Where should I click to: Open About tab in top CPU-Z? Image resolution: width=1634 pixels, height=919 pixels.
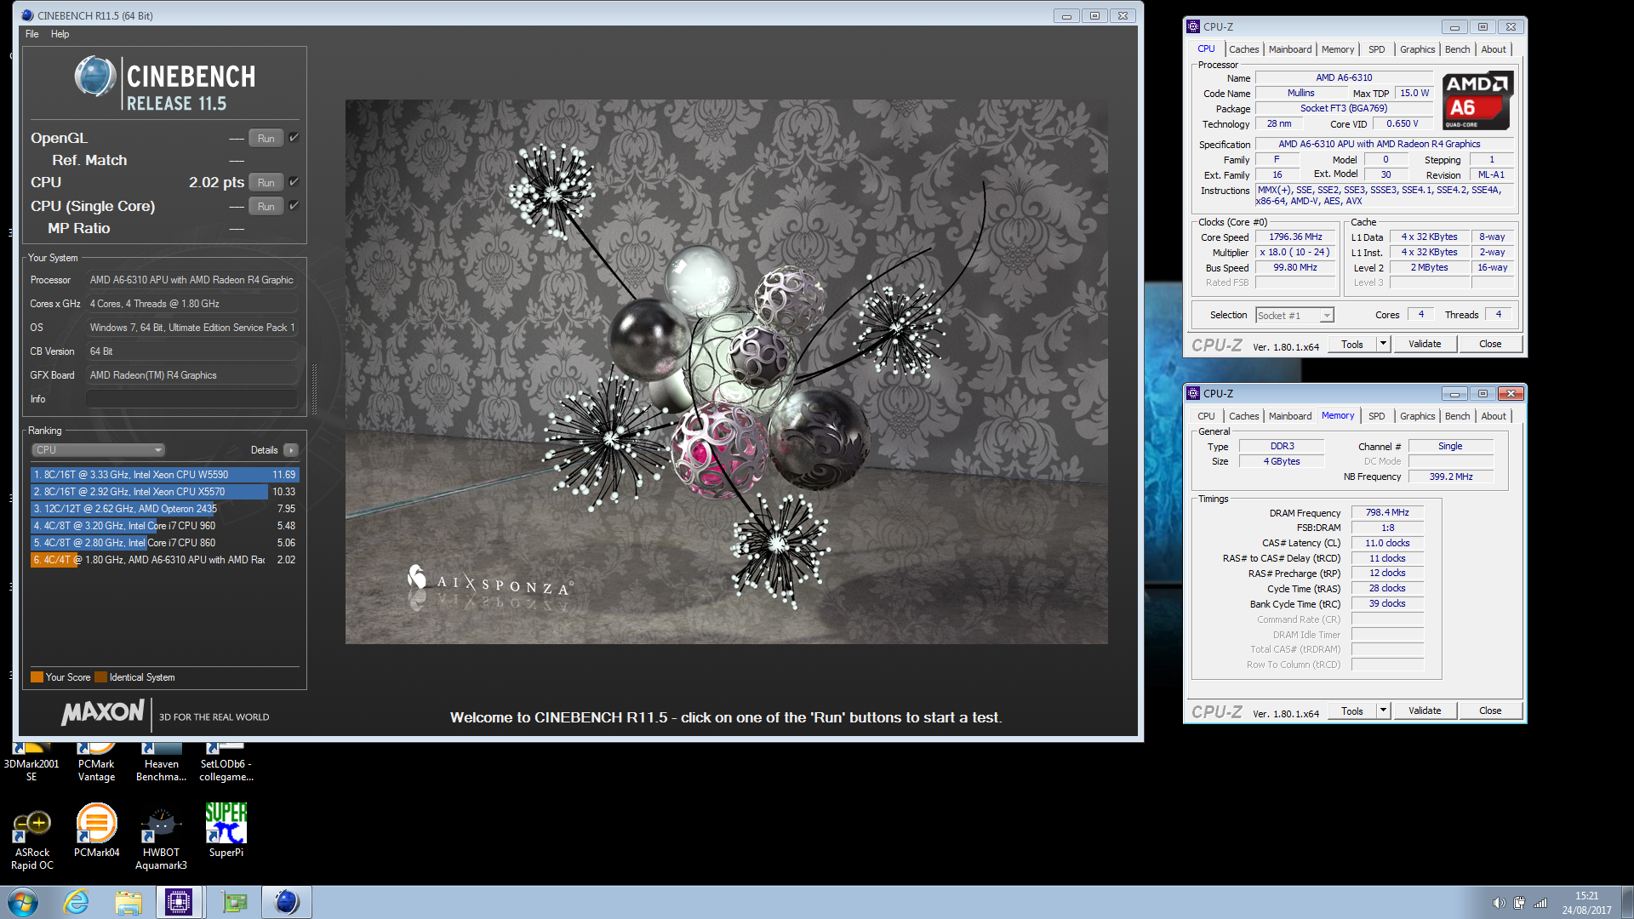click(1494, 49)
